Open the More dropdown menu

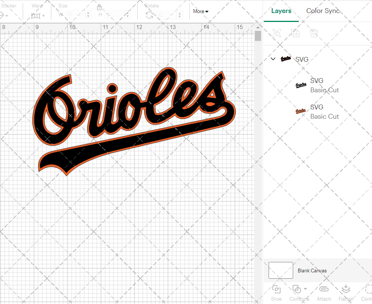click(201, 12)
